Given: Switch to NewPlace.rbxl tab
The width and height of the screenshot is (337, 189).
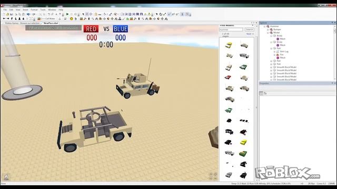Looking at the screenshot, I should click(x=51, y=23).
